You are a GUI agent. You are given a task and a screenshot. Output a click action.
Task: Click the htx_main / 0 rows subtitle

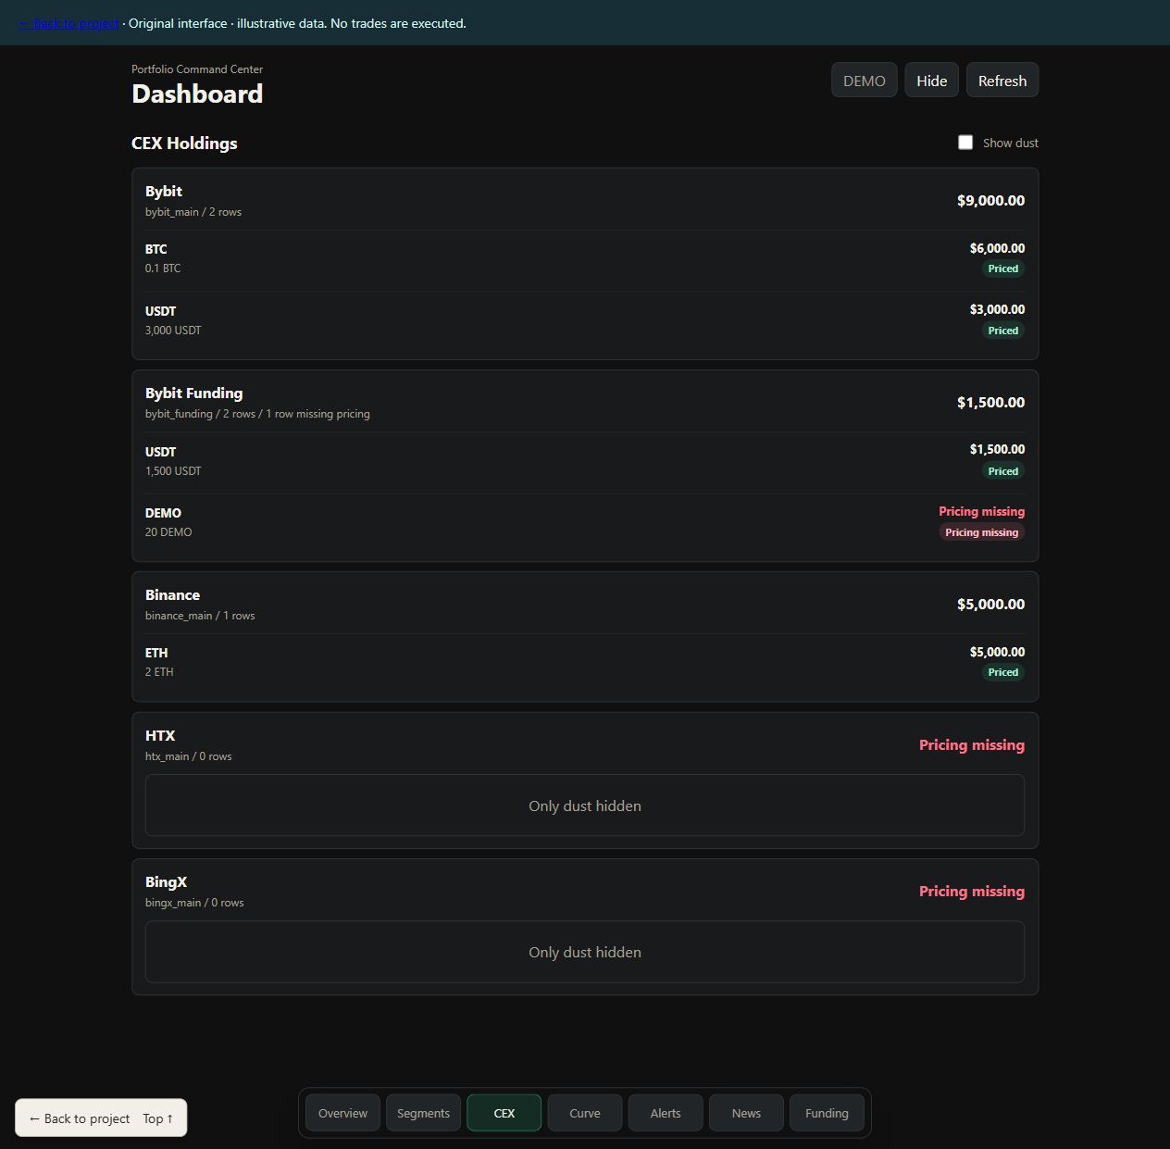pos(189,756)
